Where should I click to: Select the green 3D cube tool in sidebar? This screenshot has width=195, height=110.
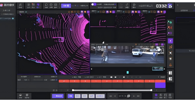tap(170, 23)
